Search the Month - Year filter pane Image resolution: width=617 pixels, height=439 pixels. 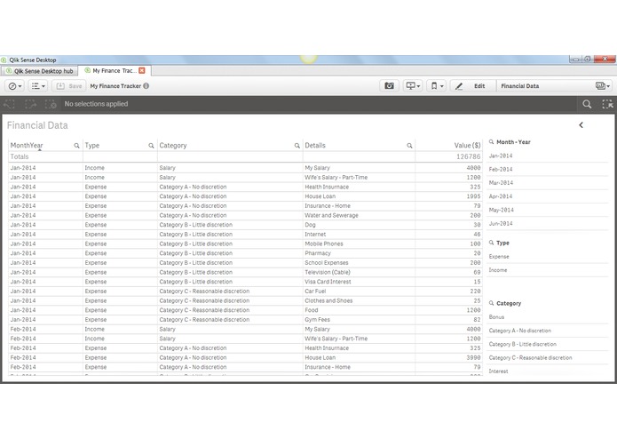[492, 141]
